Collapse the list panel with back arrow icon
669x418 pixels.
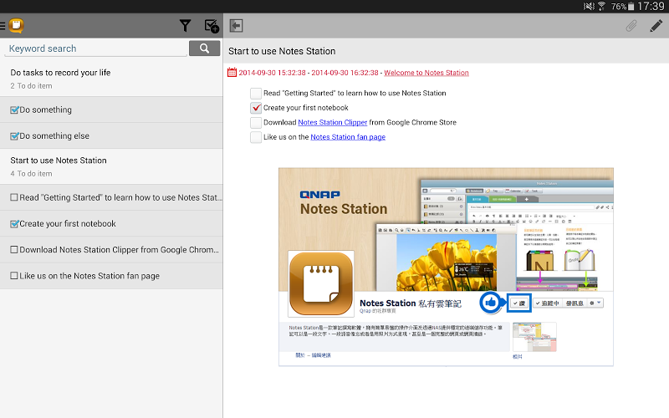click(236, 26)
